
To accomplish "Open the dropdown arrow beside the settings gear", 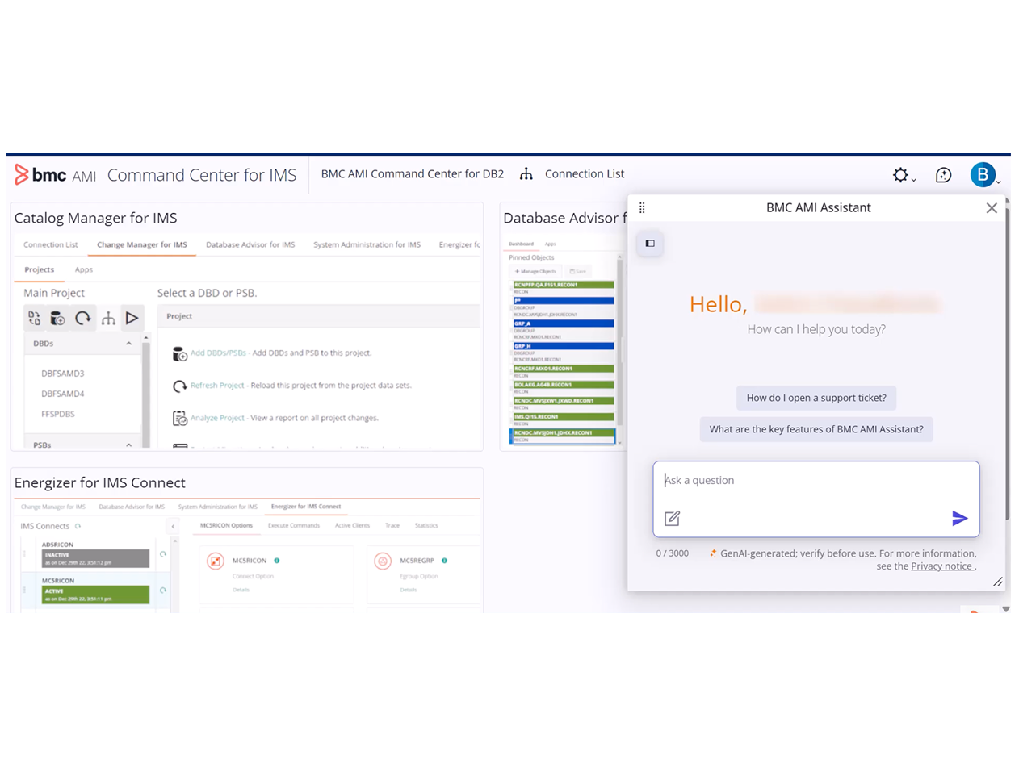I will 914,180.
